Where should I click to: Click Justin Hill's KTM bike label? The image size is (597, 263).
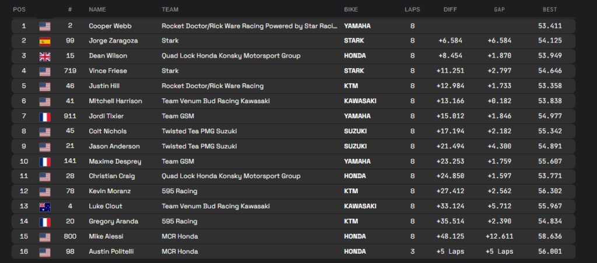pos(351,86)
